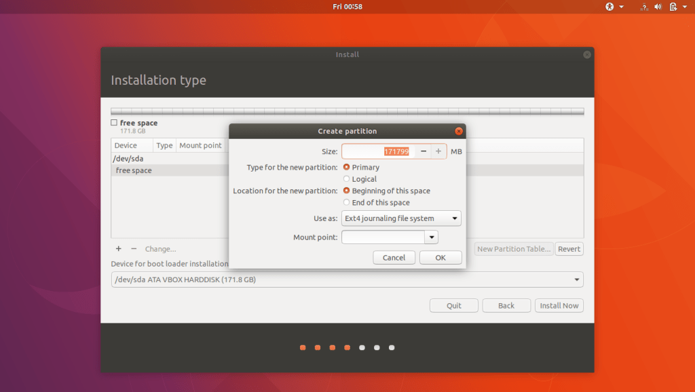This screenshot has width=695, height=392.
Task: Open the network status icon in top bar
Action: (x=643, y=7)
